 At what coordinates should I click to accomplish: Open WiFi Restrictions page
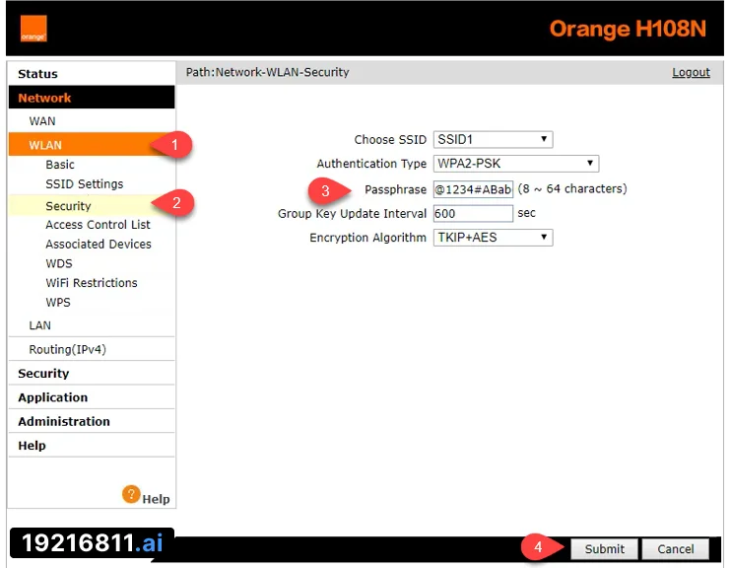click(92, 283)
